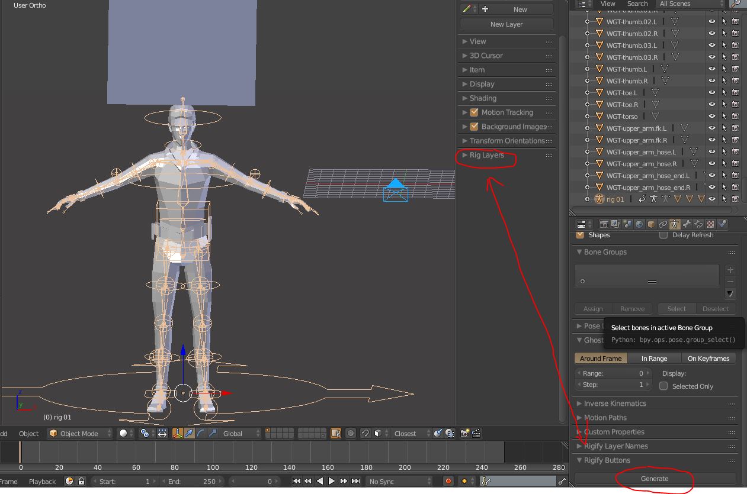Open the Texture properties checkered icon
This screenshot has height=494, width=747.
(710, 224)
